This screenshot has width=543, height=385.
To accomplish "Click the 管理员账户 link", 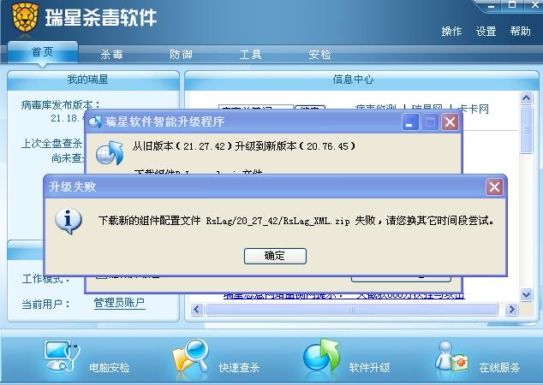I will point(119,303).
